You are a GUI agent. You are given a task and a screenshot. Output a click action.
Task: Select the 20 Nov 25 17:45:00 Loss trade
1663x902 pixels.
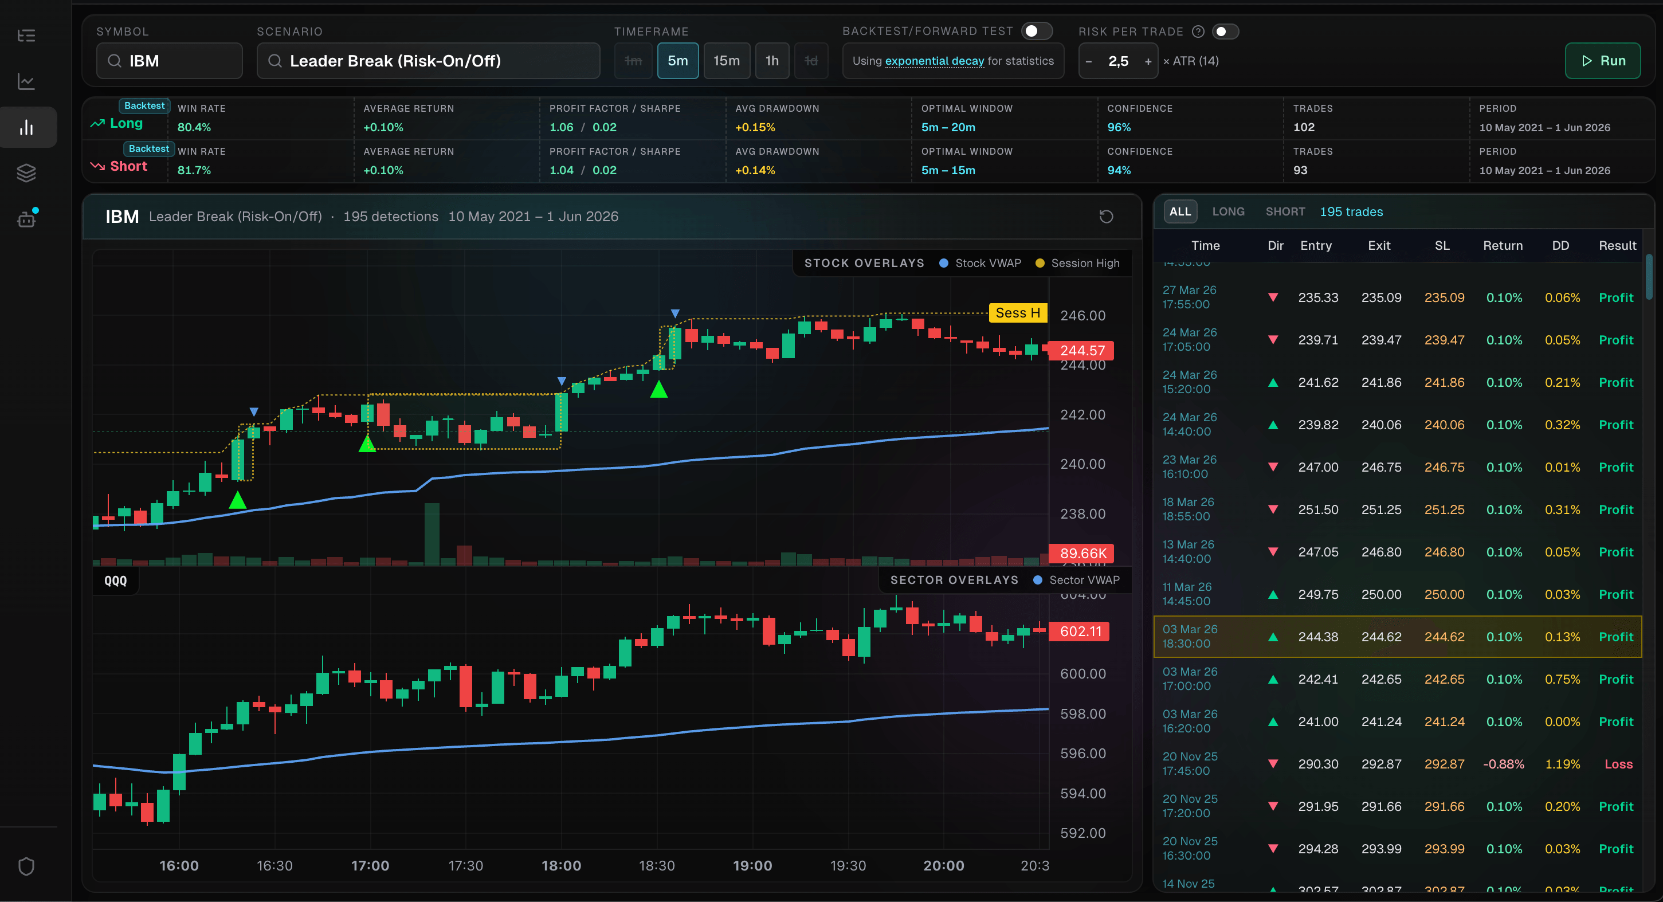click(1397, 764)
